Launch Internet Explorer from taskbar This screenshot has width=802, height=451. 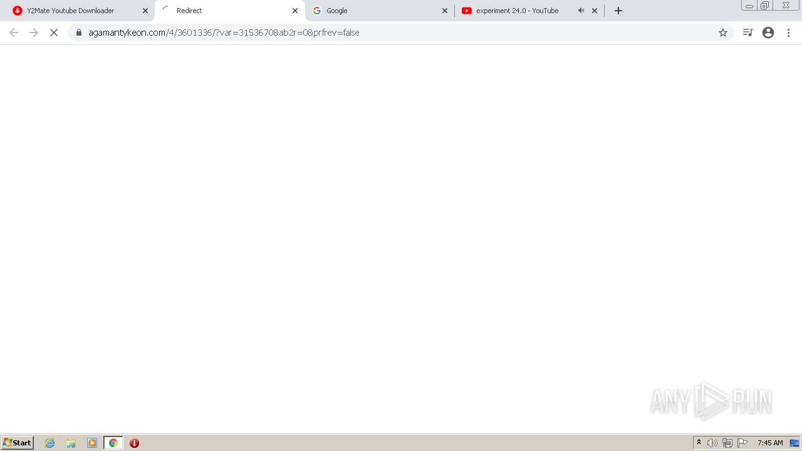pyautogui.click(x=50, y=443)
